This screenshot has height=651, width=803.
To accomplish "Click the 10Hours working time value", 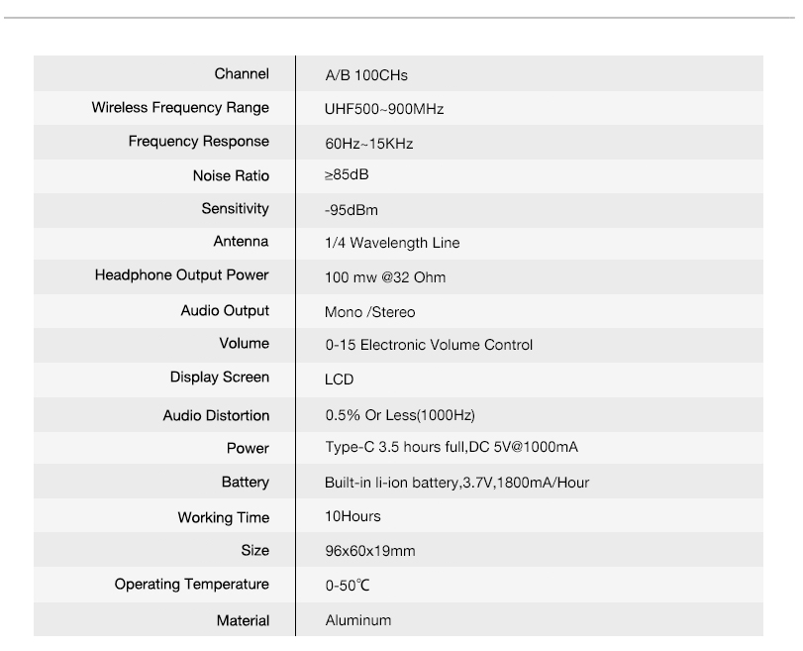I will click(x=352, y=516).
